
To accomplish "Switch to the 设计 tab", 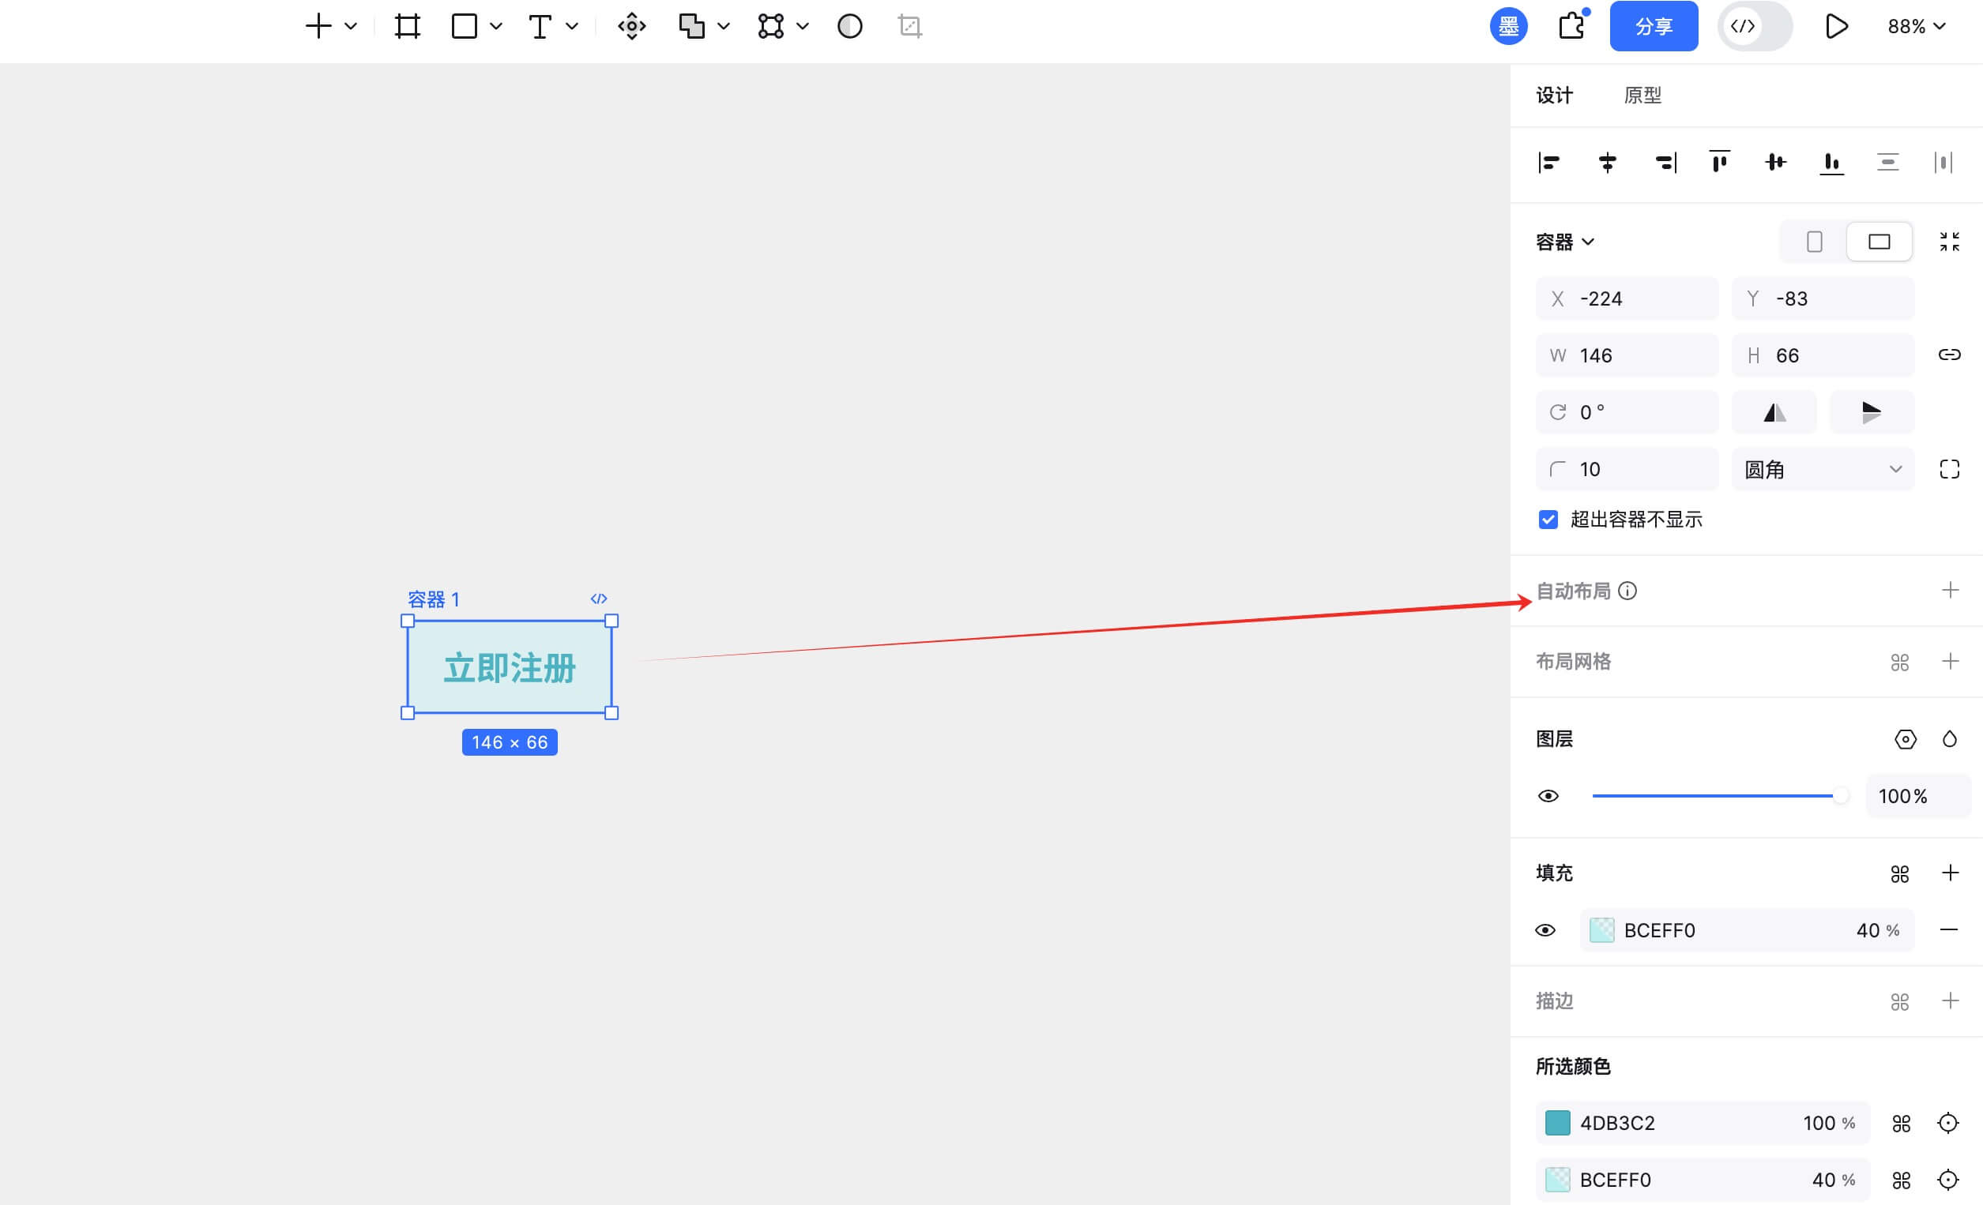I will pyautogui.click(x=1553, y=96).
